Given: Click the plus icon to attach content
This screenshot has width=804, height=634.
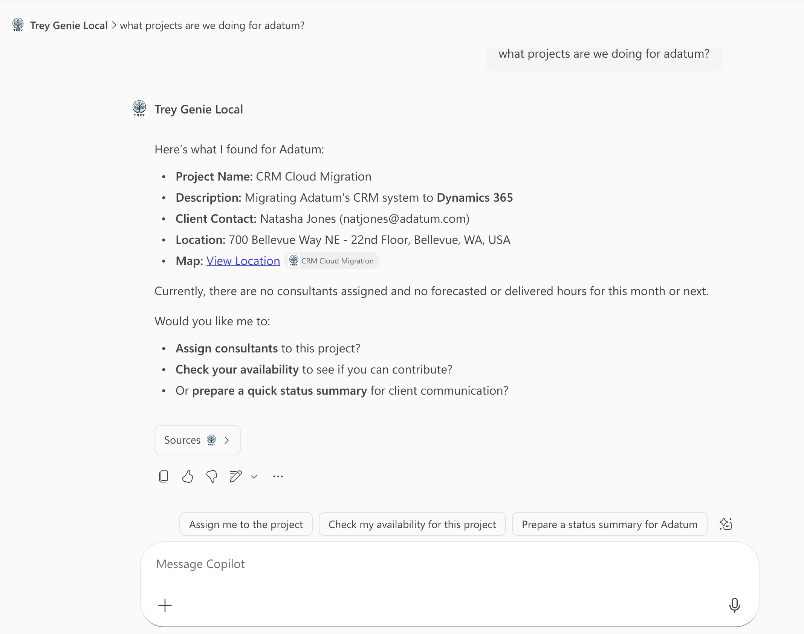Looking at the screenshot, I should [165, 605].
